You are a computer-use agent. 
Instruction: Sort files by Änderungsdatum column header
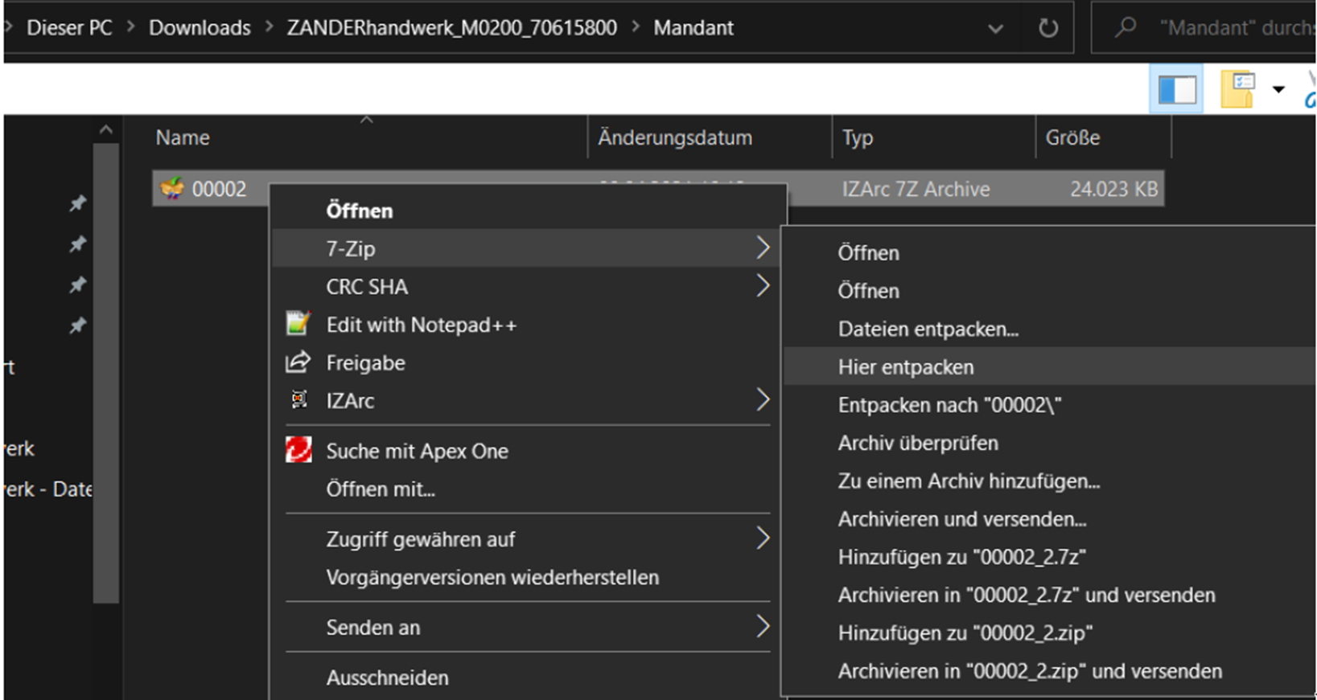coord(674,137)
